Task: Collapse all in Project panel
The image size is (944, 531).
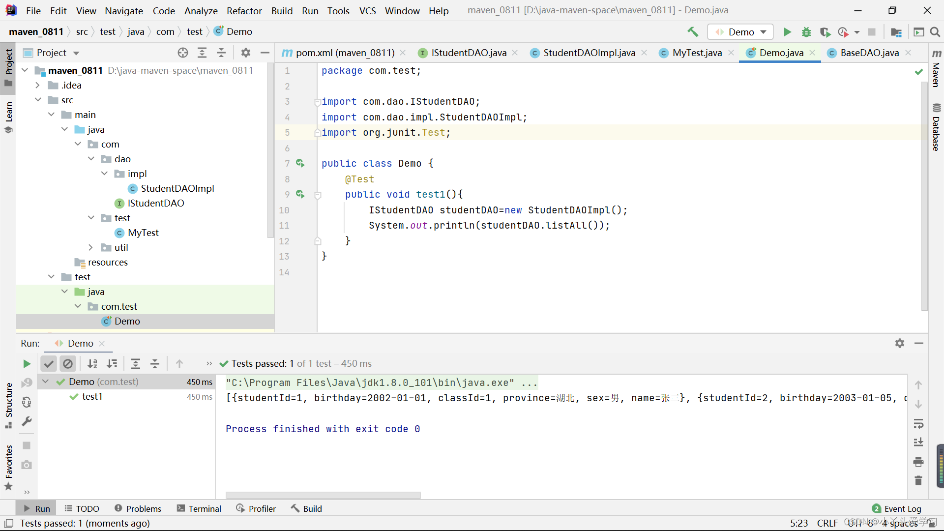Action: click(221, 53)
